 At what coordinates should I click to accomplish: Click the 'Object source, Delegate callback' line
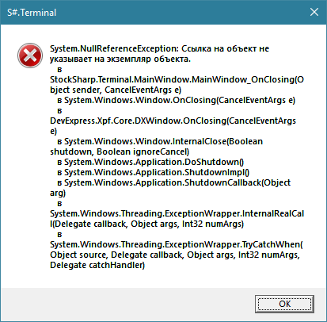click(175, 255)
